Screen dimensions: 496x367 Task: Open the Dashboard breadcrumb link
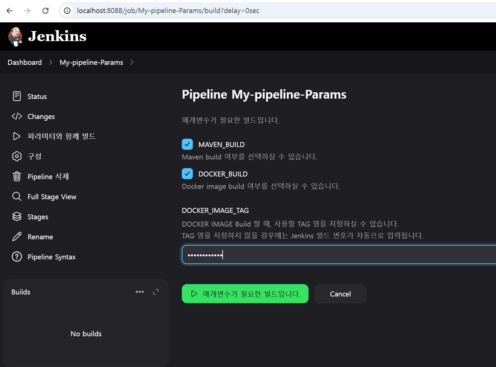pos(25,63)
